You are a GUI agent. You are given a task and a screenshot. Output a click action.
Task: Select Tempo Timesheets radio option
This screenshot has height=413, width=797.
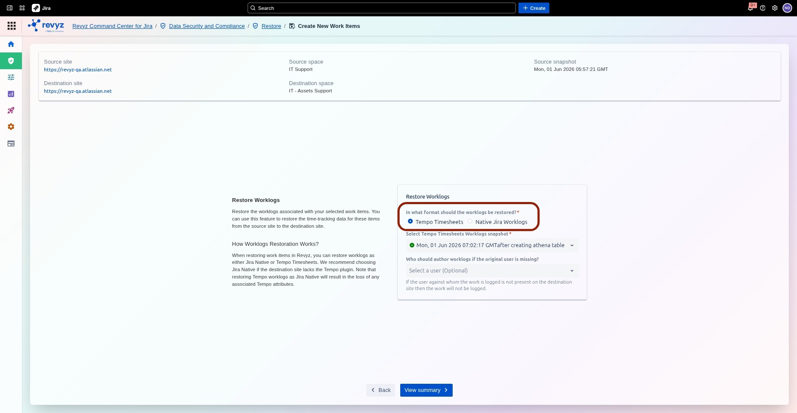410,221
